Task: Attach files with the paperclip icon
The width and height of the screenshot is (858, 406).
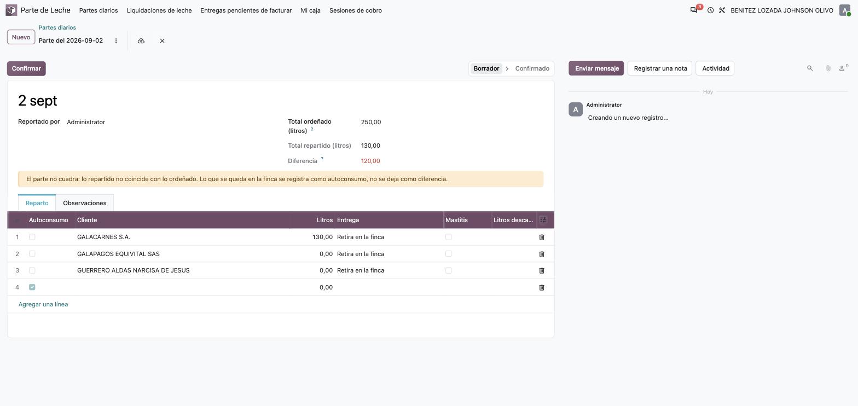Action: tap(828, 68)
